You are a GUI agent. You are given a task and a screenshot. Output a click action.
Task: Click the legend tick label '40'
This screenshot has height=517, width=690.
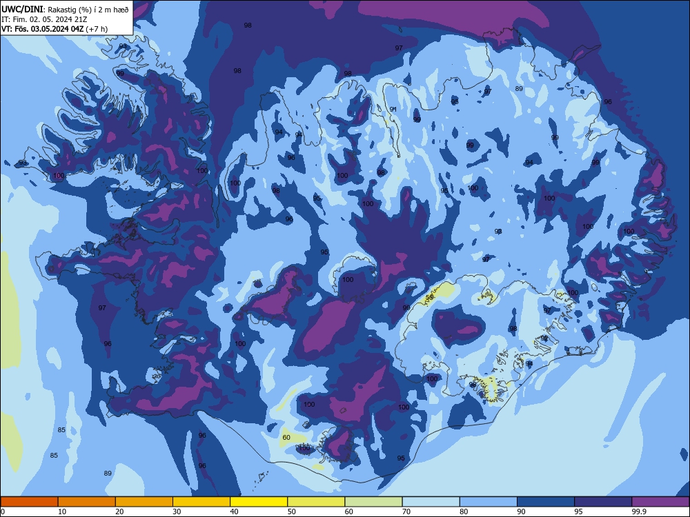click(235, 511)
